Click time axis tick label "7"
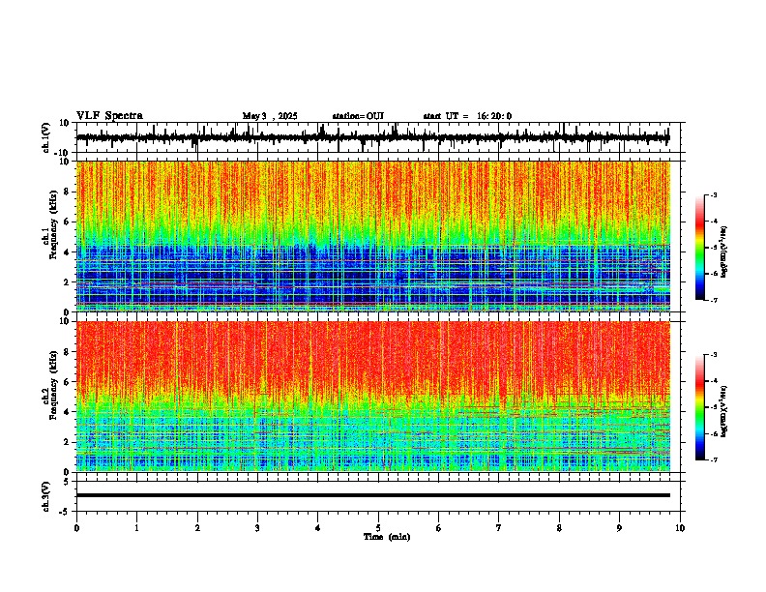The image size is (766, 592). (x=499, y=528)
